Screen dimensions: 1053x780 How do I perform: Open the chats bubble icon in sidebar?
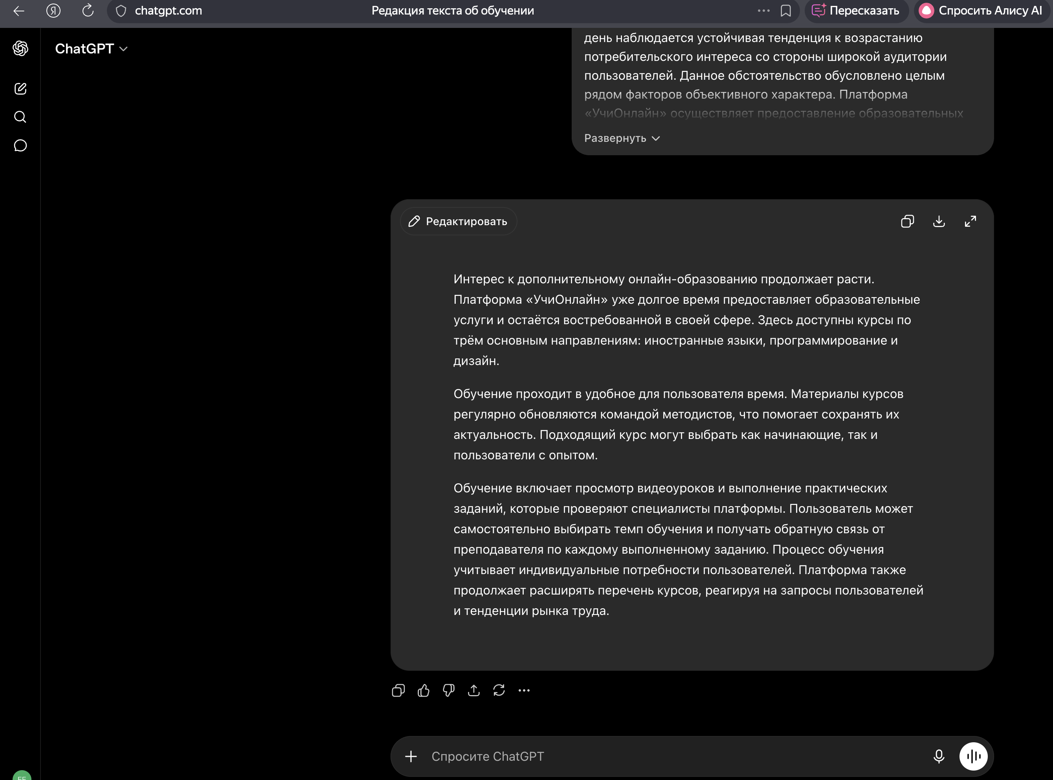coord(20,145)
